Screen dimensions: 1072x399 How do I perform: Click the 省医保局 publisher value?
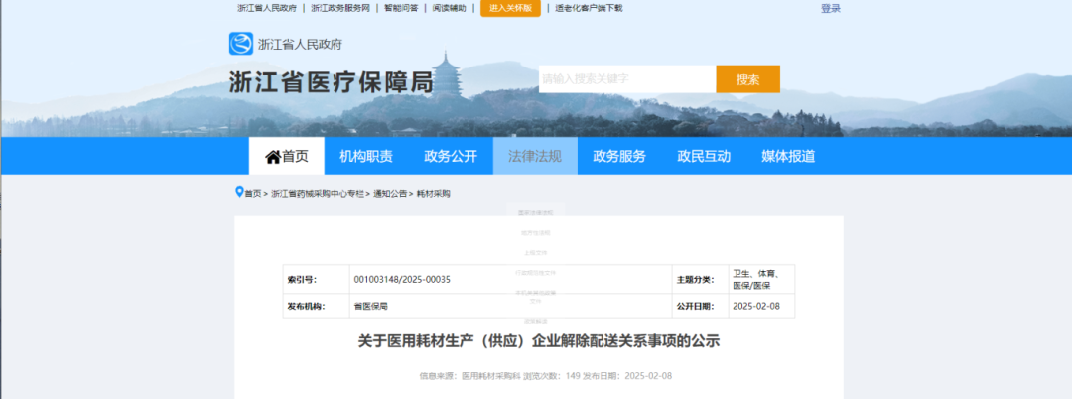click(371, 306)
